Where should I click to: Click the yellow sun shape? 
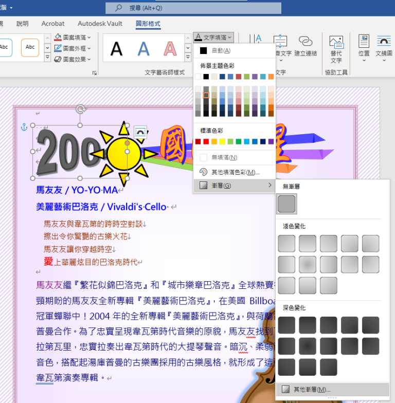tap(124, 154)
